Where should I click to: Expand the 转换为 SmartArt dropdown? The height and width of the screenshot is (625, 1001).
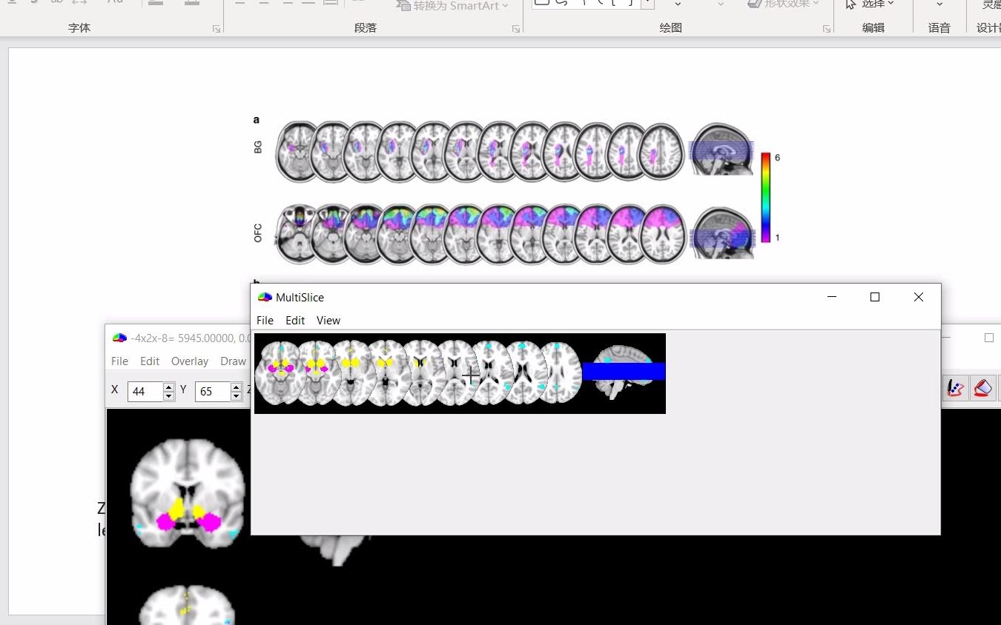point(505,6)
